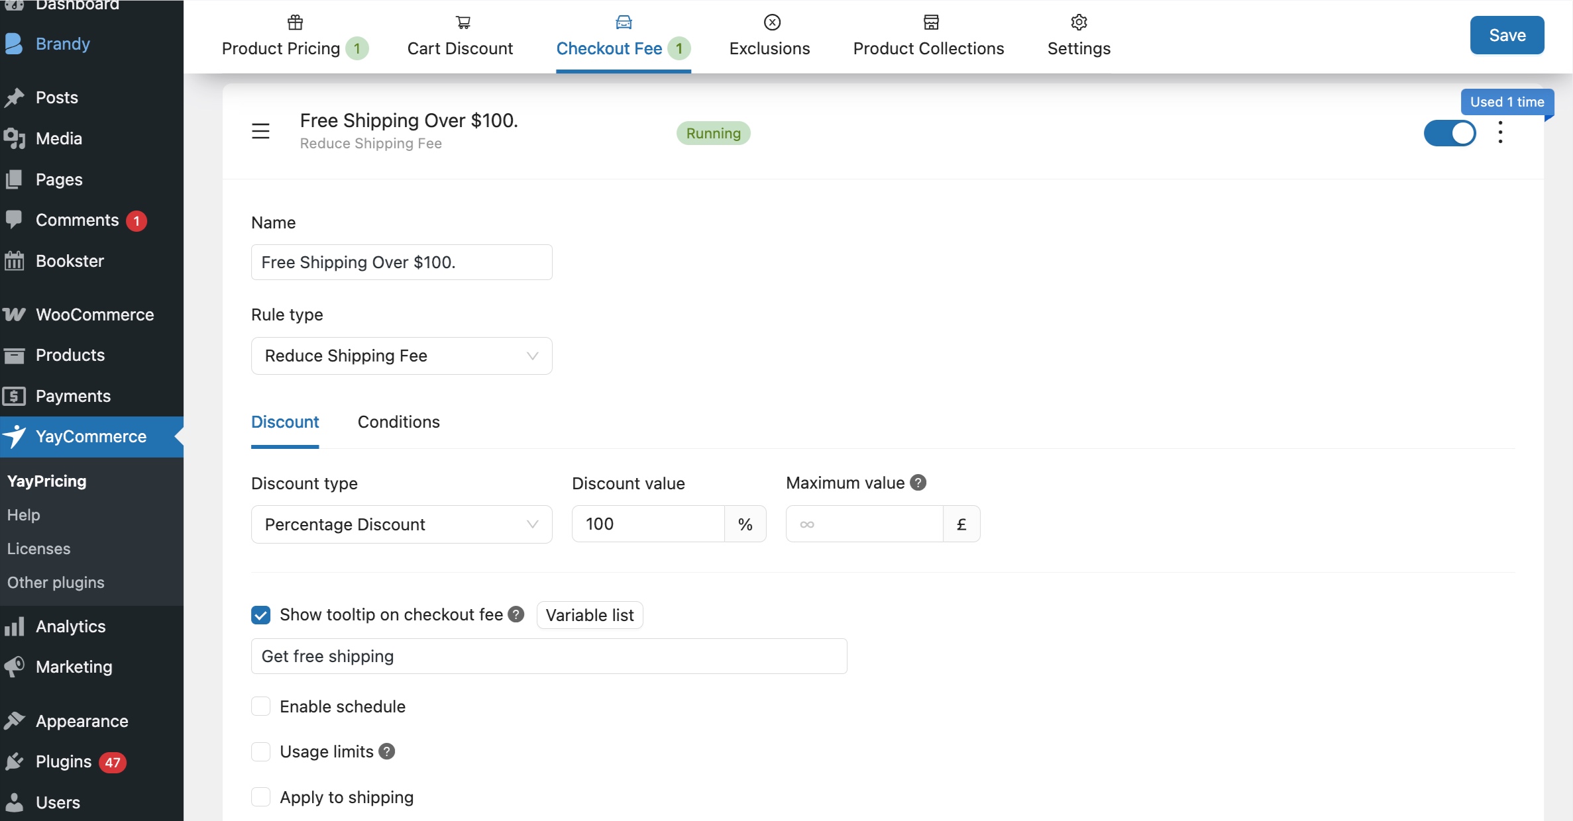Click the WooCommerce logo icon
Image resolution: width=1573 pixels, height=821 pixels.
coord(14,314)
